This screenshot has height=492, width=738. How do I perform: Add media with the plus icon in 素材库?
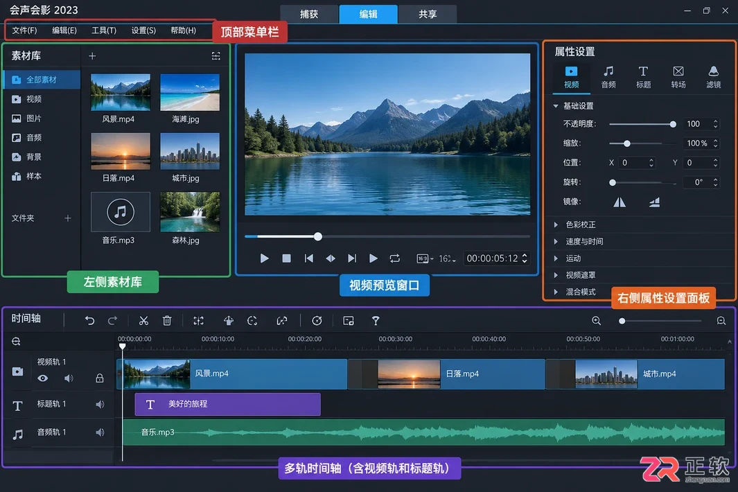click(x=92, y=56)
